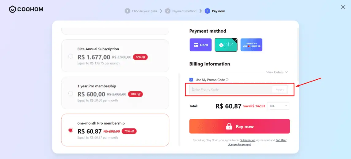Image resolution: width=351 pixels, height=159 pixels.
Task: Choose the Pix payment method
Action: (x=226, y=45)
